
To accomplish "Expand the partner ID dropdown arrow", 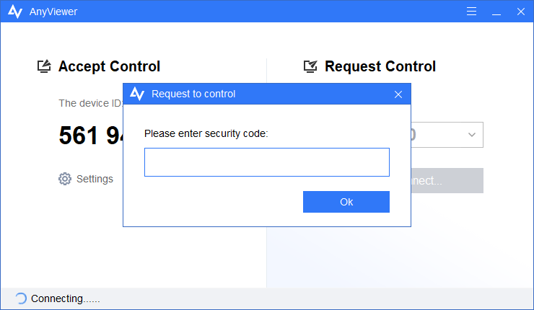I will point(471,135).
